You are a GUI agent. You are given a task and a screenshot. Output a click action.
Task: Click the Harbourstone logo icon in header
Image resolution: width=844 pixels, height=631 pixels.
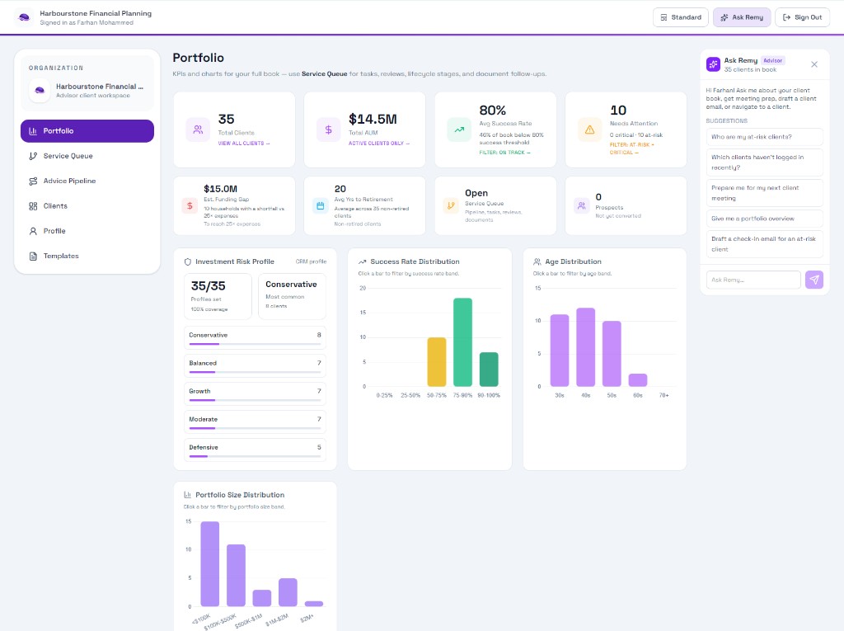[x=24, y=17]
